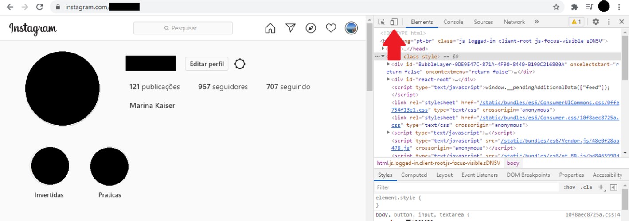The height and width of the screenshot is (221, 629).
Task: Open the Chrome three-dot menu
Action: 619,7
